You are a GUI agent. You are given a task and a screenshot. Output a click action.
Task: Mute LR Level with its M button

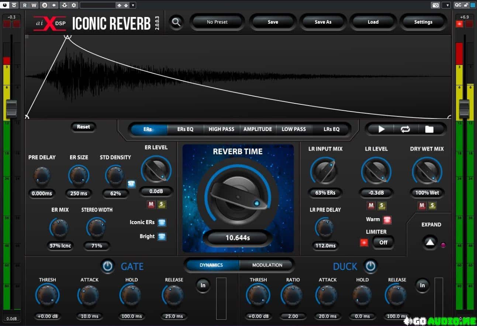[x=371, y=206]
